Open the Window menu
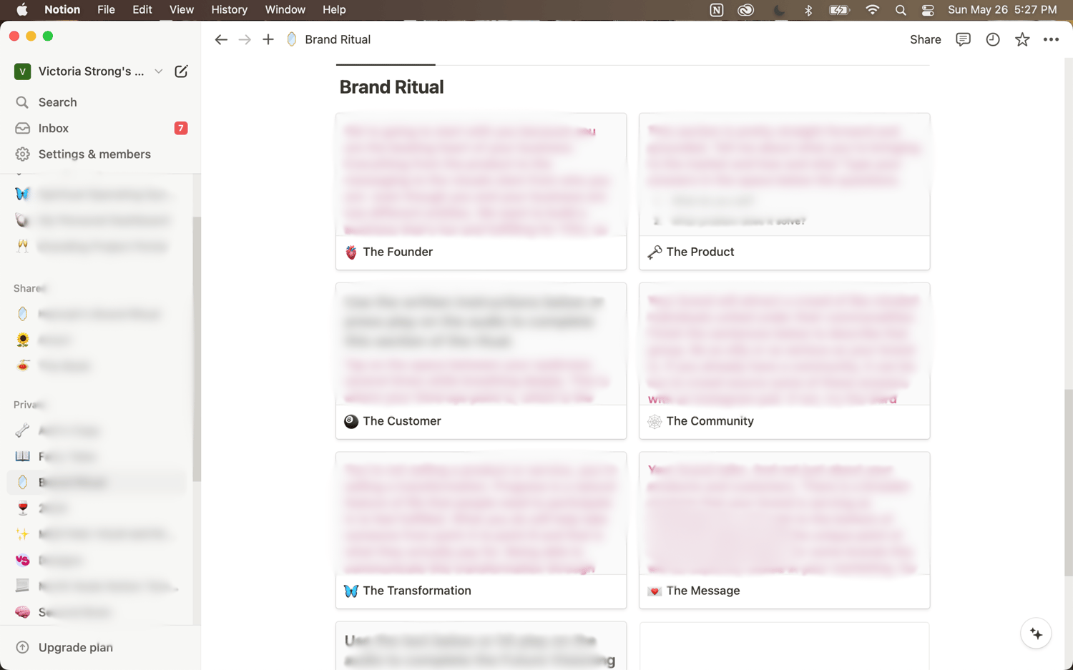The height and width of the screenshot is (670, 1073). pos(285,9)
